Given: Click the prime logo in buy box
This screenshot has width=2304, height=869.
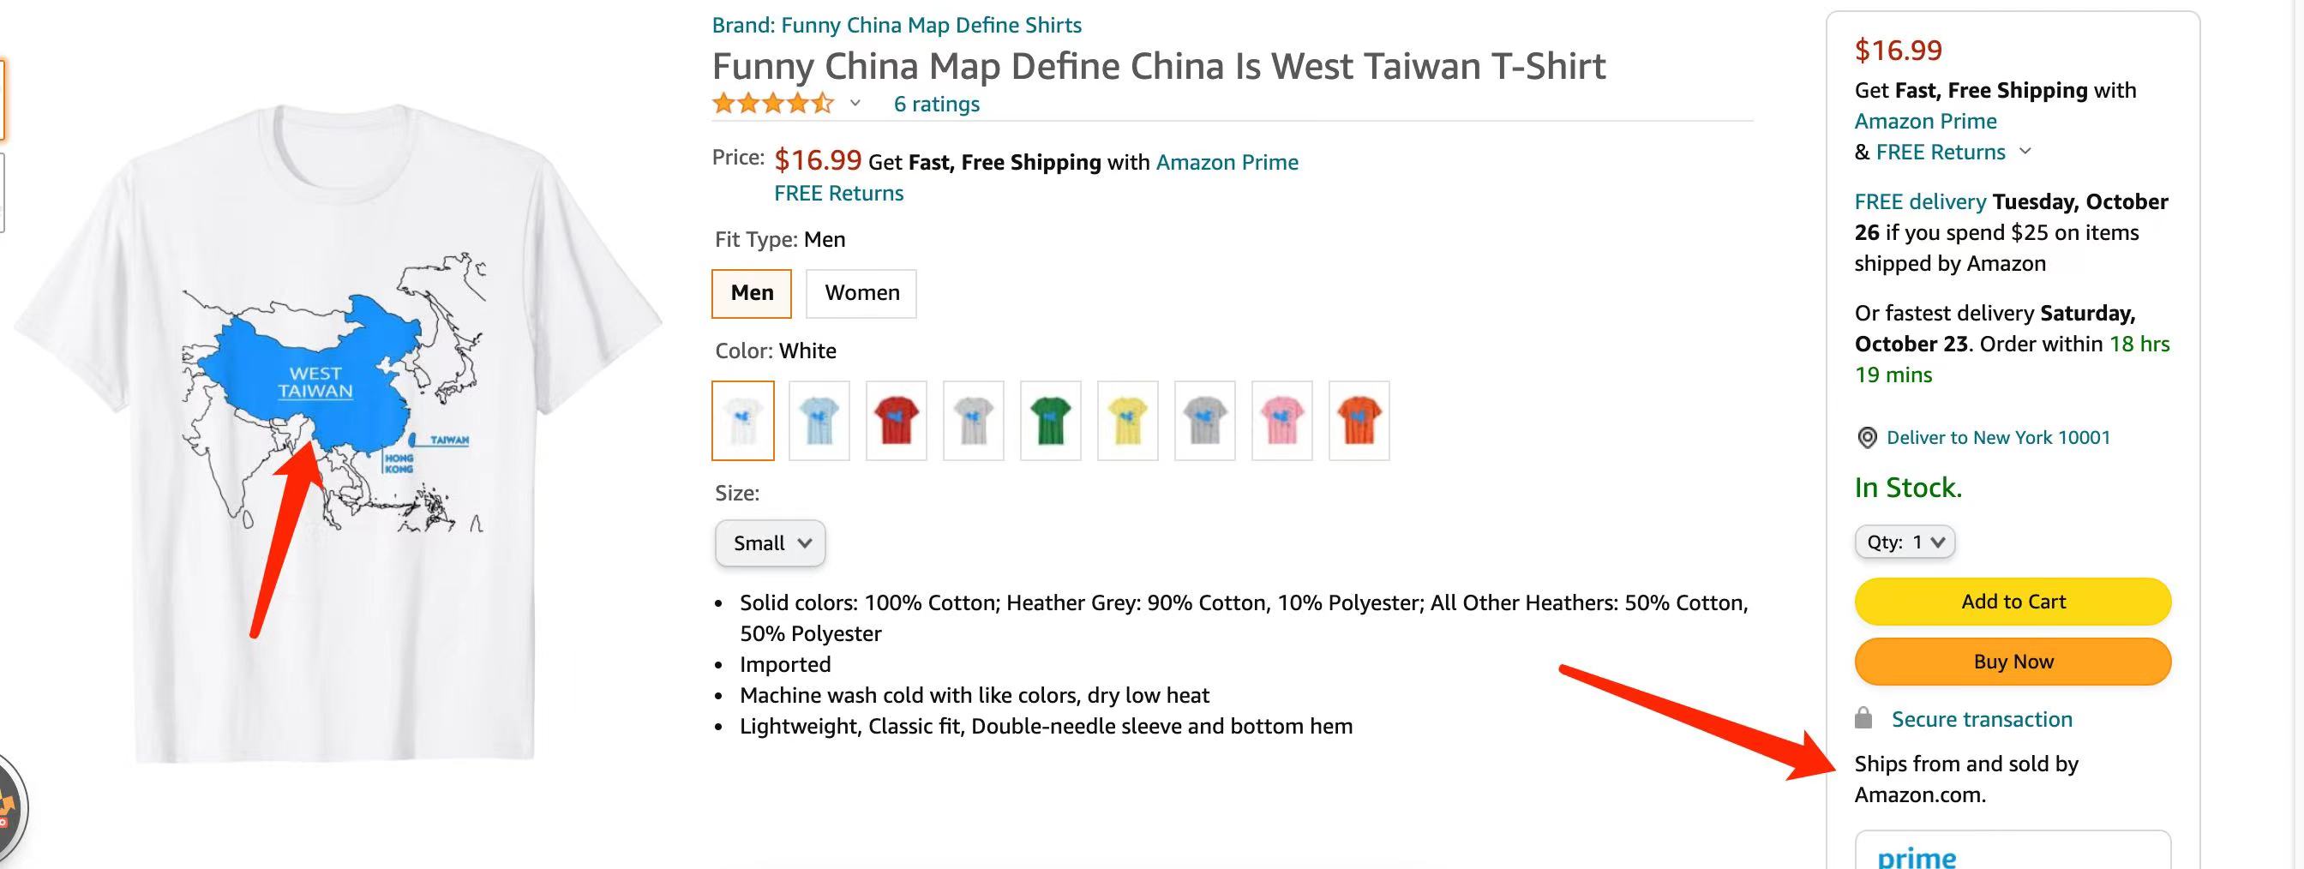Looking at the screenshot, I should tap(1917, 856).
